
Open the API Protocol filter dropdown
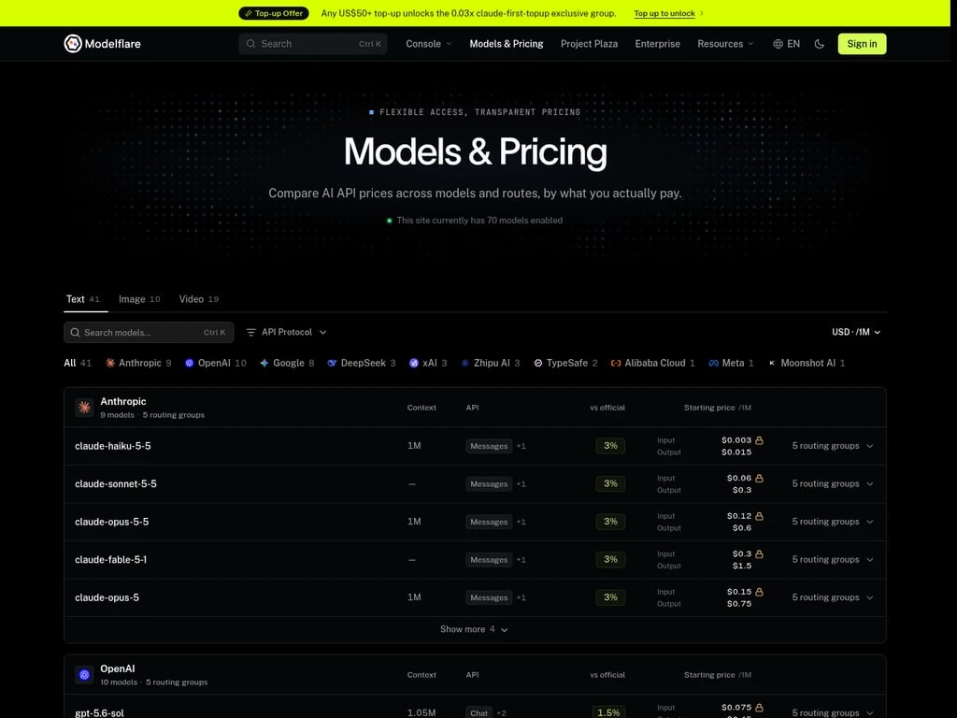[286, 332]
